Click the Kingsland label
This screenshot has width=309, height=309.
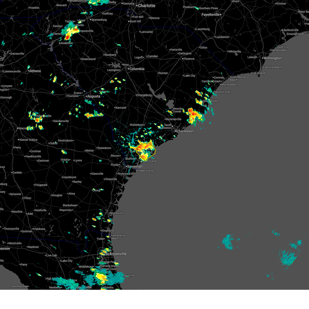tap(108, 231)
